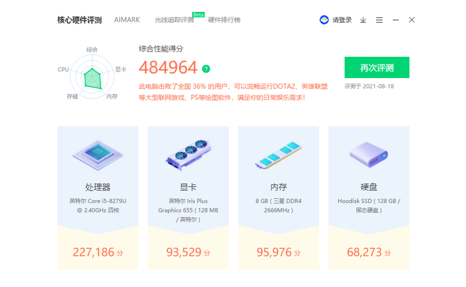Click the 93,529 score under 显卡
466x287 pixels.
(x=188, y=252)
